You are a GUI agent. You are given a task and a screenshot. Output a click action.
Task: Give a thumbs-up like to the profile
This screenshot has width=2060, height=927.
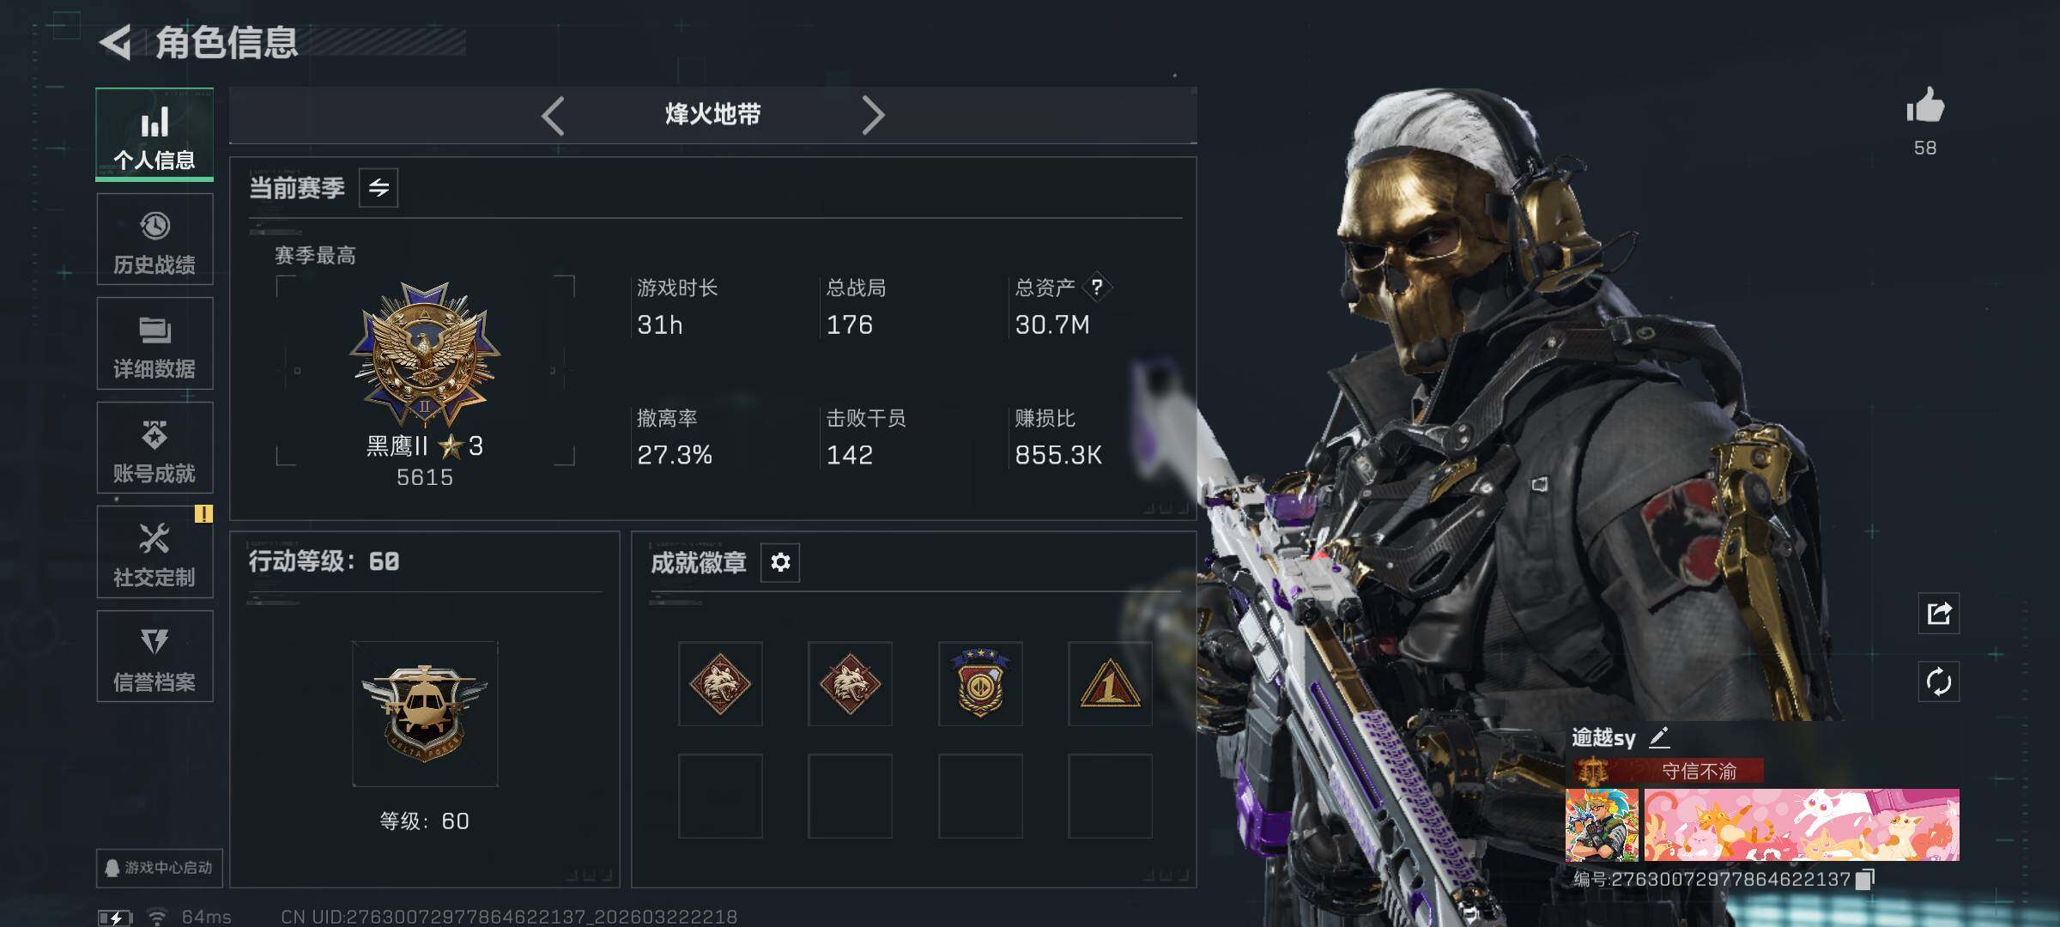(1925, 106)
